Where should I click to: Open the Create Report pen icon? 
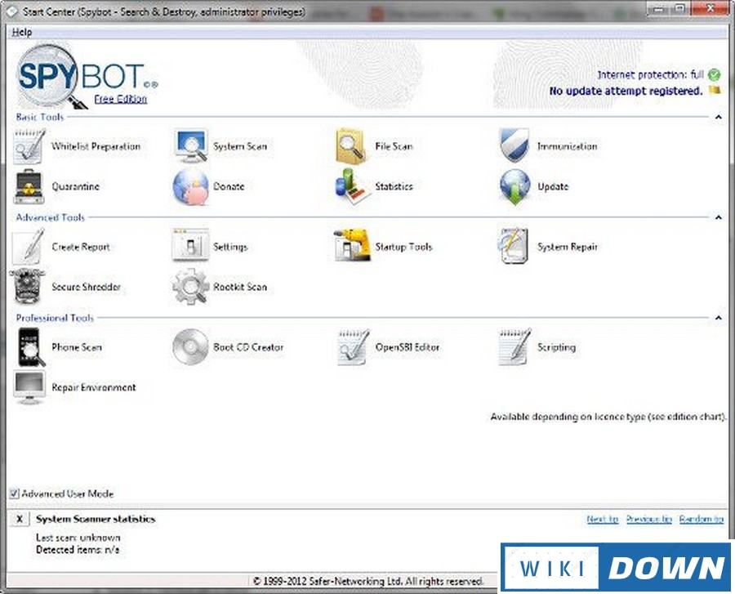[x=28, y=246]
